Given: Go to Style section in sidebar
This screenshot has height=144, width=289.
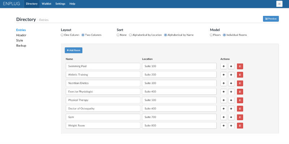Looking at the screenshot, I should (20, 40).
